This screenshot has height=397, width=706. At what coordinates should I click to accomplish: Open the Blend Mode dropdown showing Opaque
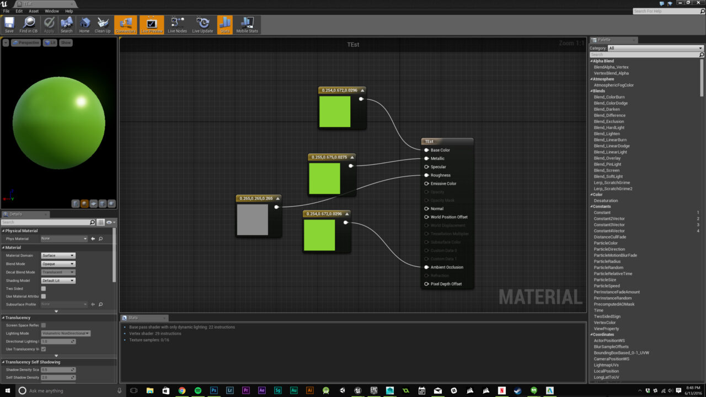point(57,264)
